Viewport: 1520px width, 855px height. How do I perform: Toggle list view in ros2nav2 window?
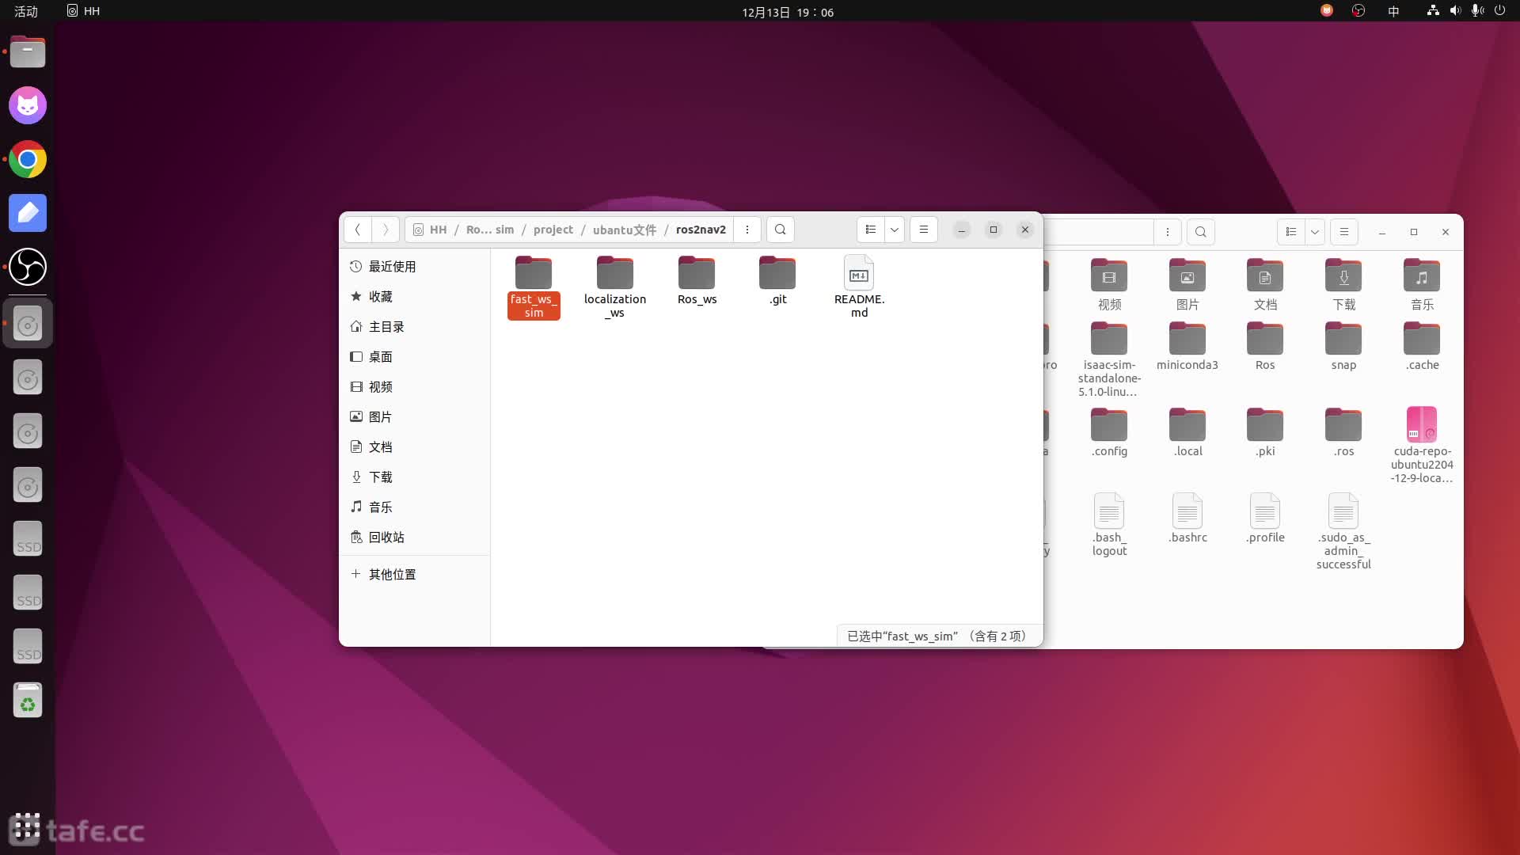tap(871, 230)
